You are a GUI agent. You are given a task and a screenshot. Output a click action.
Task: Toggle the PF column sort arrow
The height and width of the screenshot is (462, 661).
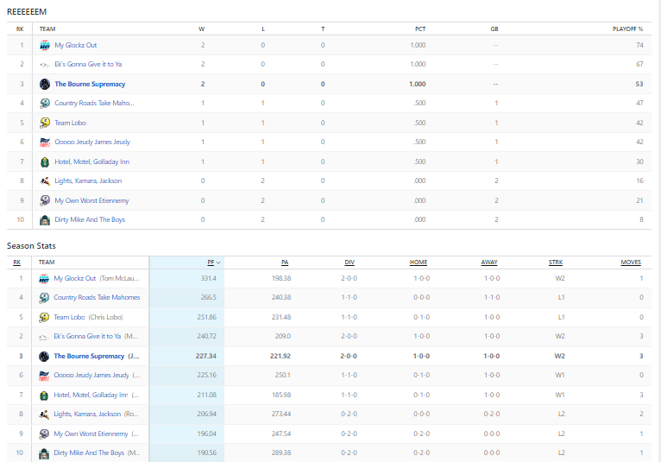[x=217, y=263]
